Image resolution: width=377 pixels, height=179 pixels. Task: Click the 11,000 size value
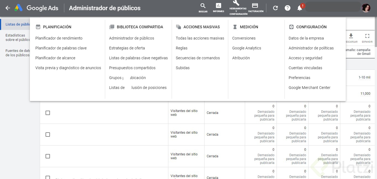[x=365, y=94]
